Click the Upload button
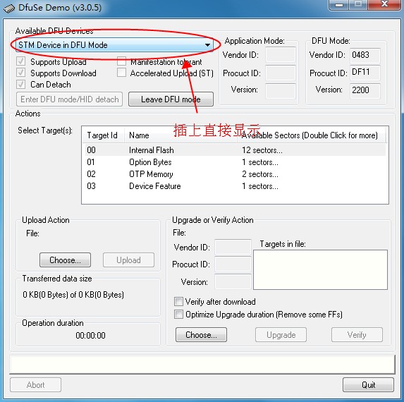404x402 pixels. pyautogui.click(x=128, y=260)
